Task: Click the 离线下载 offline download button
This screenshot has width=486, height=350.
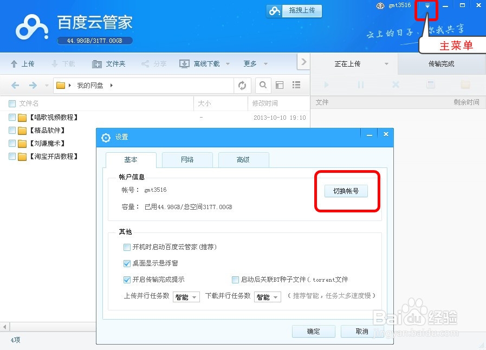Action: (199, 64)
